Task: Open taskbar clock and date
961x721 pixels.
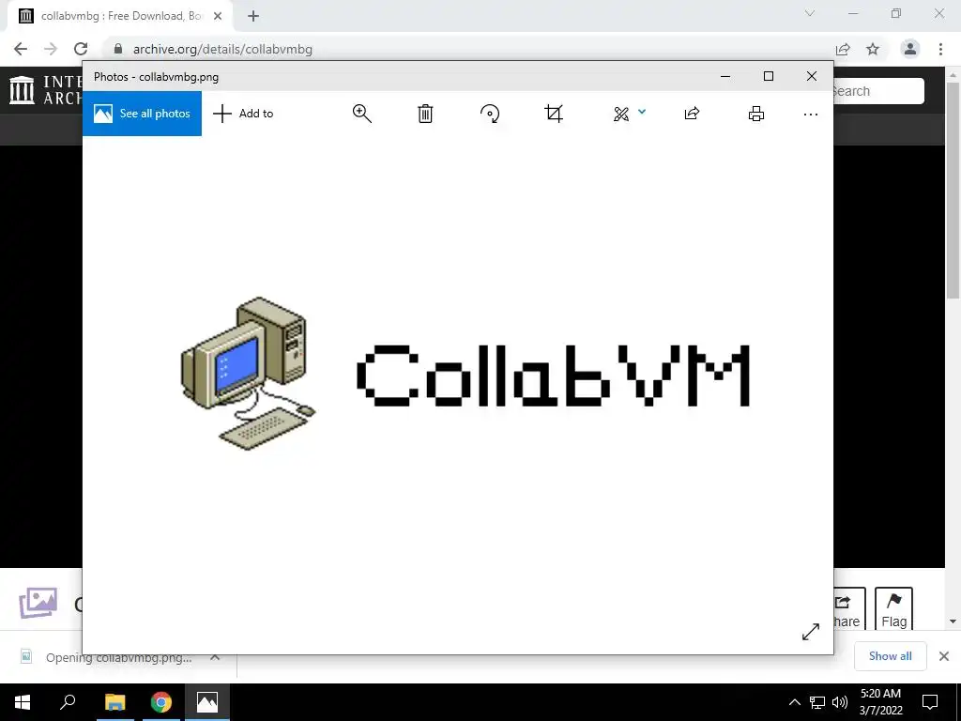Action: 880,702
